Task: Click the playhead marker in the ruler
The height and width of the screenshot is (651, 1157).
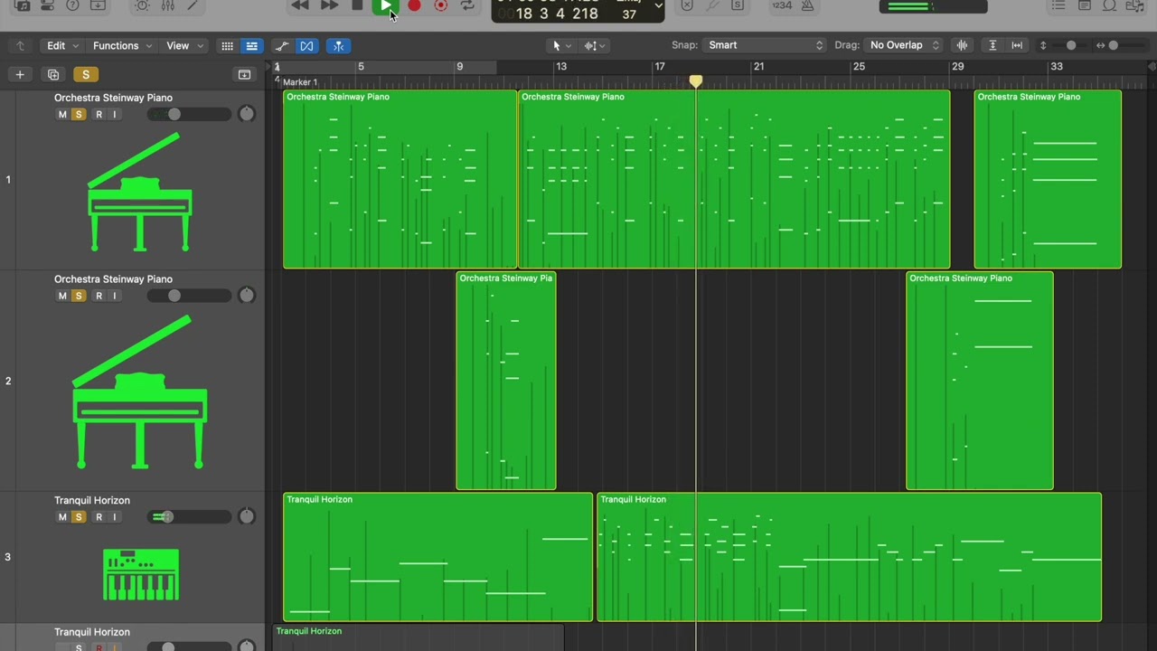Action: [695, 81]
